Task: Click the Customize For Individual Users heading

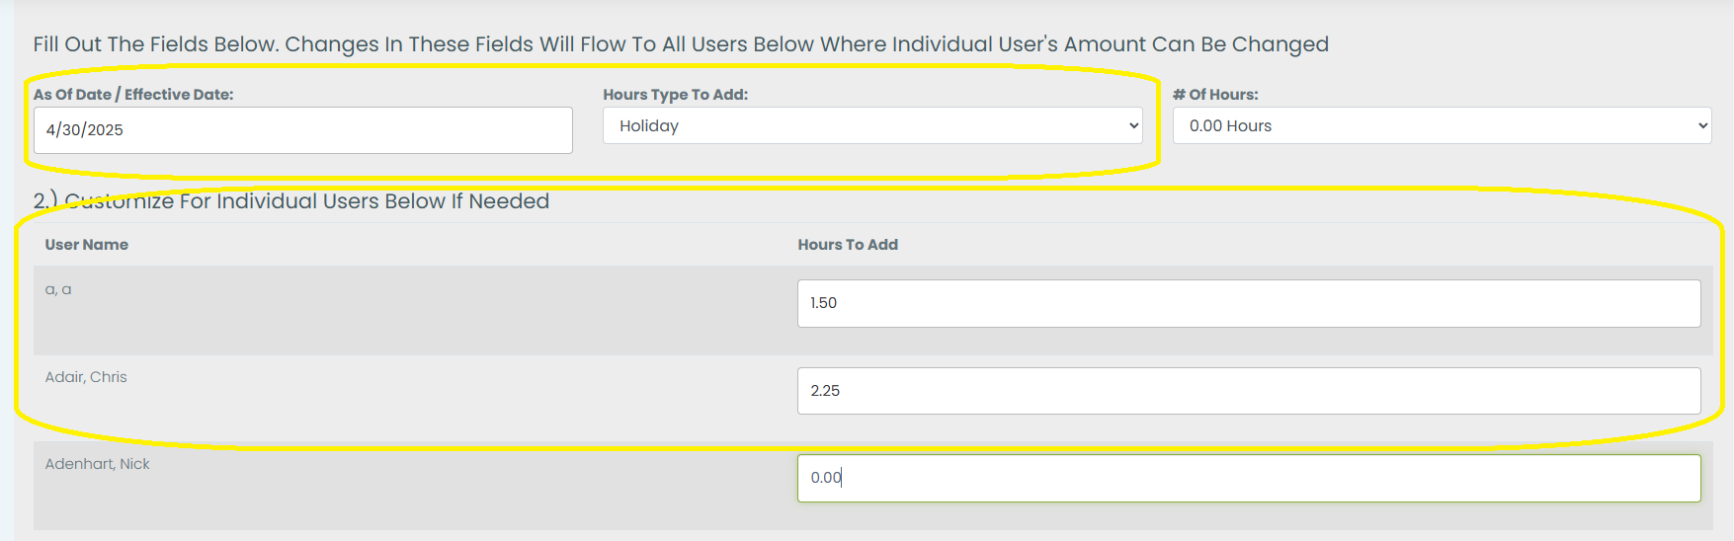Action: 291,201
